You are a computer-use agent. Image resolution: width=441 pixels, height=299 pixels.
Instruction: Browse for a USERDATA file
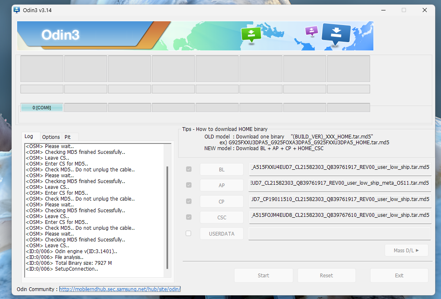coord(222,234)
